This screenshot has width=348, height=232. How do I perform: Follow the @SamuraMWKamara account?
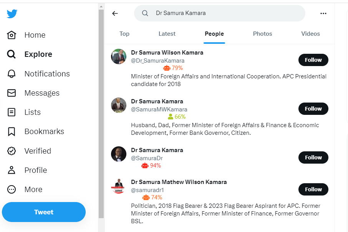pyautogui.click(x=313, y=109)
